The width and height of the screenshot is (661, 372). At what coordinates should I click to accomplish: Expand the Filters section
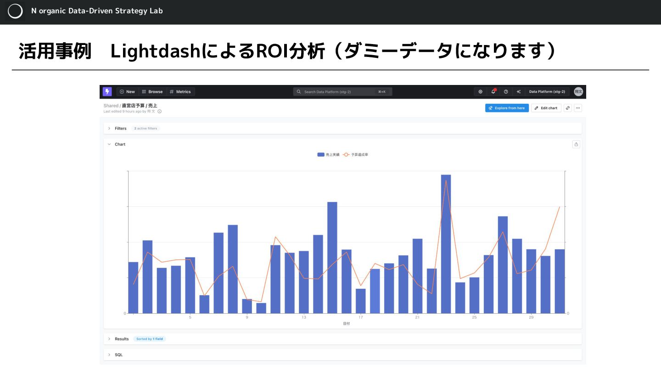coord(342,128)
